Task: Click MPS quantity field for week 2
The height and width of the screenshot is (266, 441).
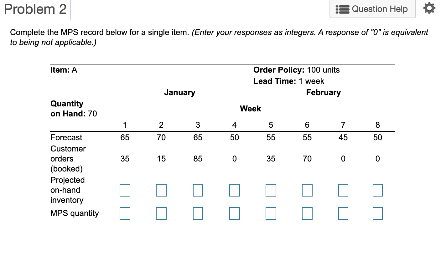Action: pyautogui.click(x=161, y=213)
